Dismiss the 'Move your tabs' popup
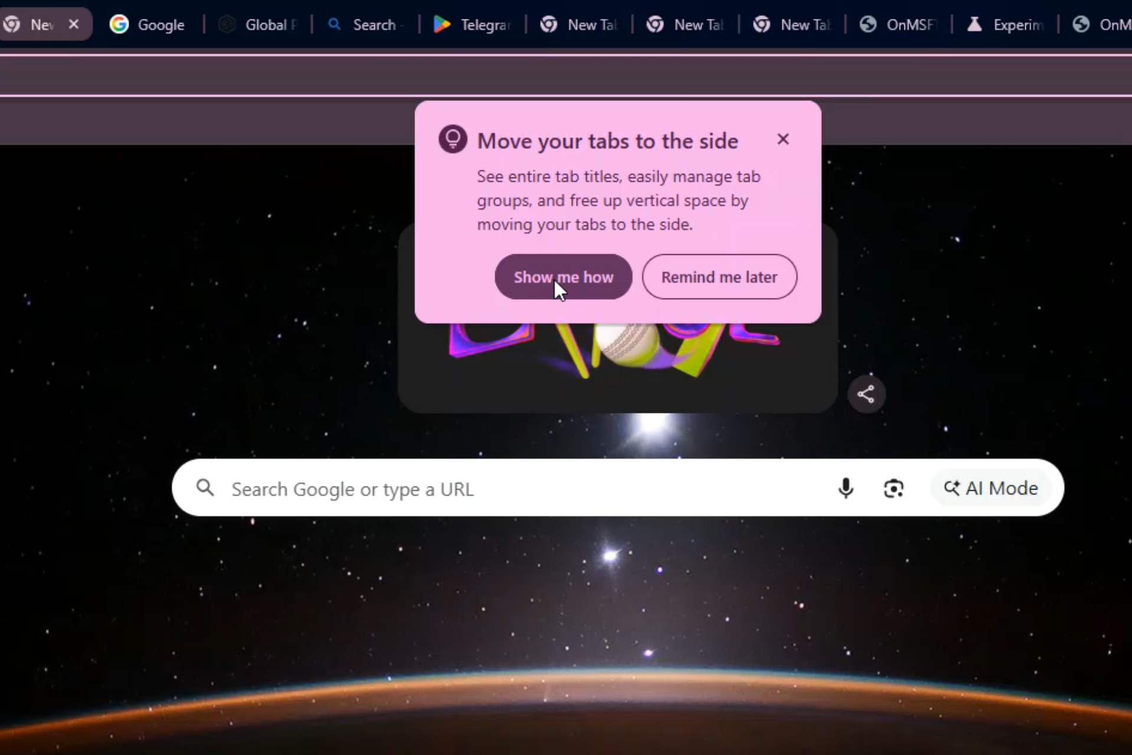This screenshot has width=1132, height=755. tap(782, 139)
